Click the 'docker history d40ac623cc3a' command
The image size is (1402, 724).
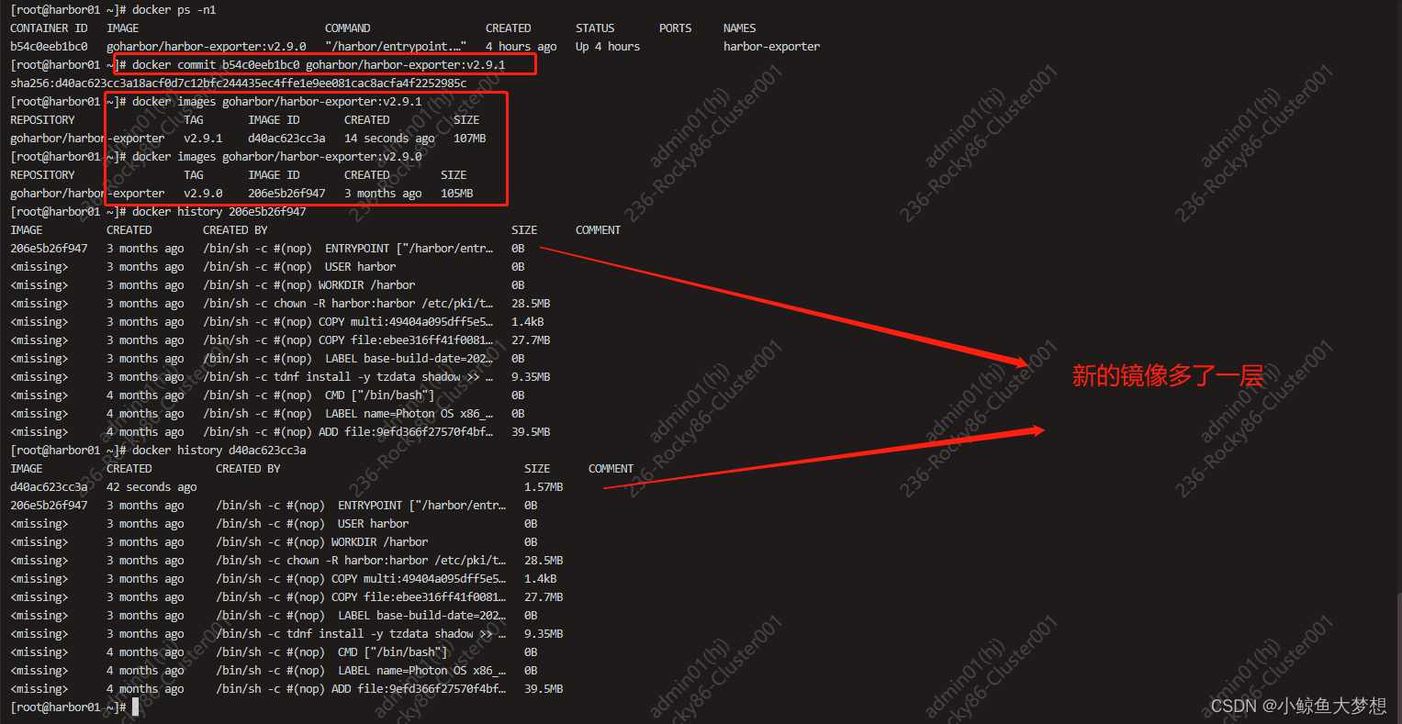[219, 451]
